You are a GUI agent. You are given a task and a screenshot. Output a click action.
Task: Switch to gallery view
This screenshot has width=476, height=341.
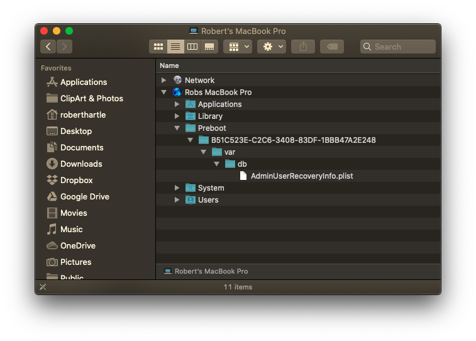(209, 47)
